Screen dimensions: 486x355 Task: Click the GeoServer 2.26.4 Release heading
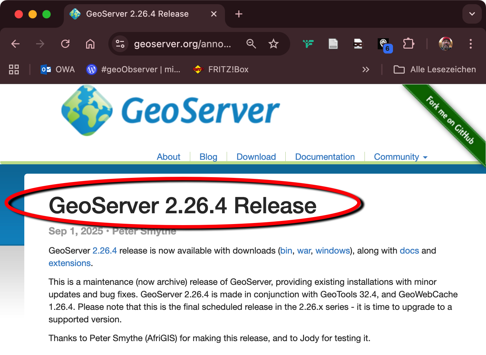(183, 206)
